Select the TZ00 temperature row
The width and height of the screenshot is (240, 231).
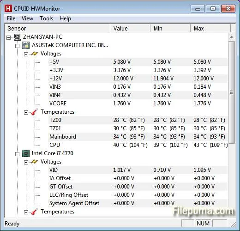pyautogui.click(x=138, y=120)
